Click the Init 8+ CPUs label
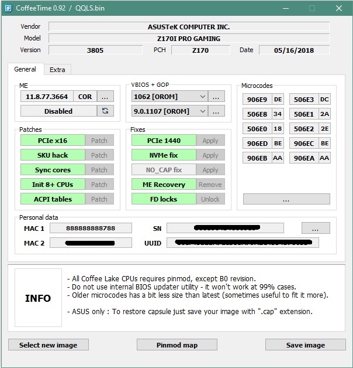This screenshot has height=368, width=353. (53, 184)
